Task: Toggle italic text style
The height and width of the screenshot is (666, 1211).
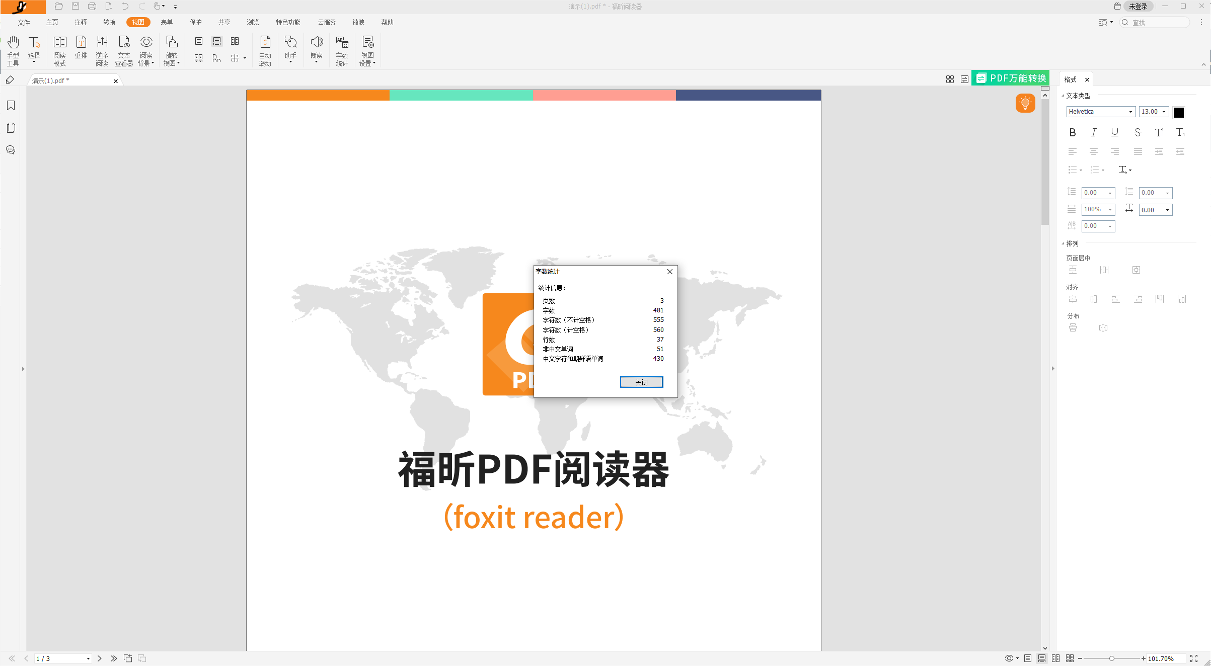Action: coord(1093,132)
